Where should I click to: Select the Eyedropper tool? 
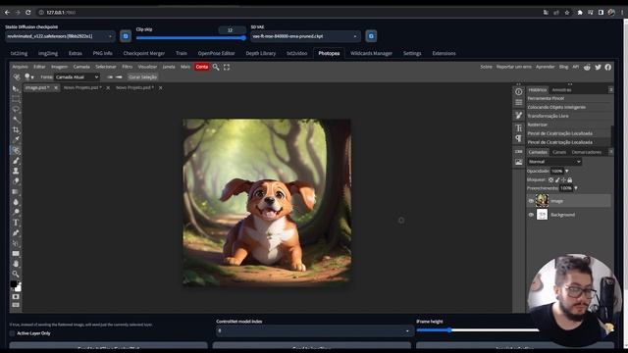point(16,140)
